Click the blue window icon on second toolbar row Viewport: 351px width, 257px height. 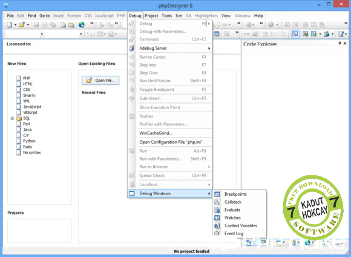[217, 34]
